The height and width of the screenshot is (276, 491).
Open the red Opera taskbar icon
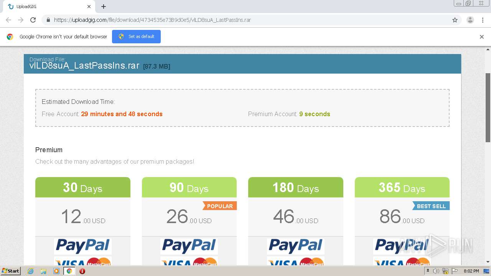coord(82,271)
